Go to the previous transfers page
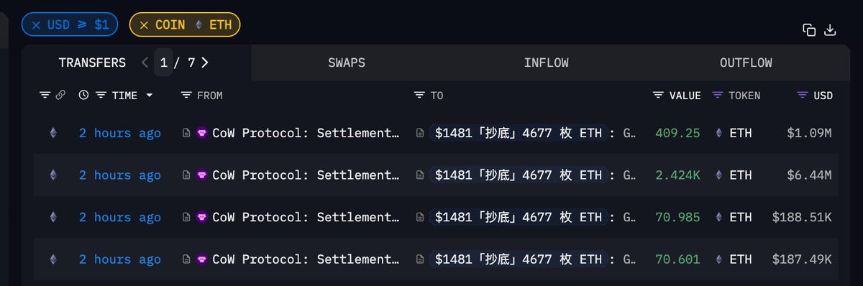 tap(145, 63)
